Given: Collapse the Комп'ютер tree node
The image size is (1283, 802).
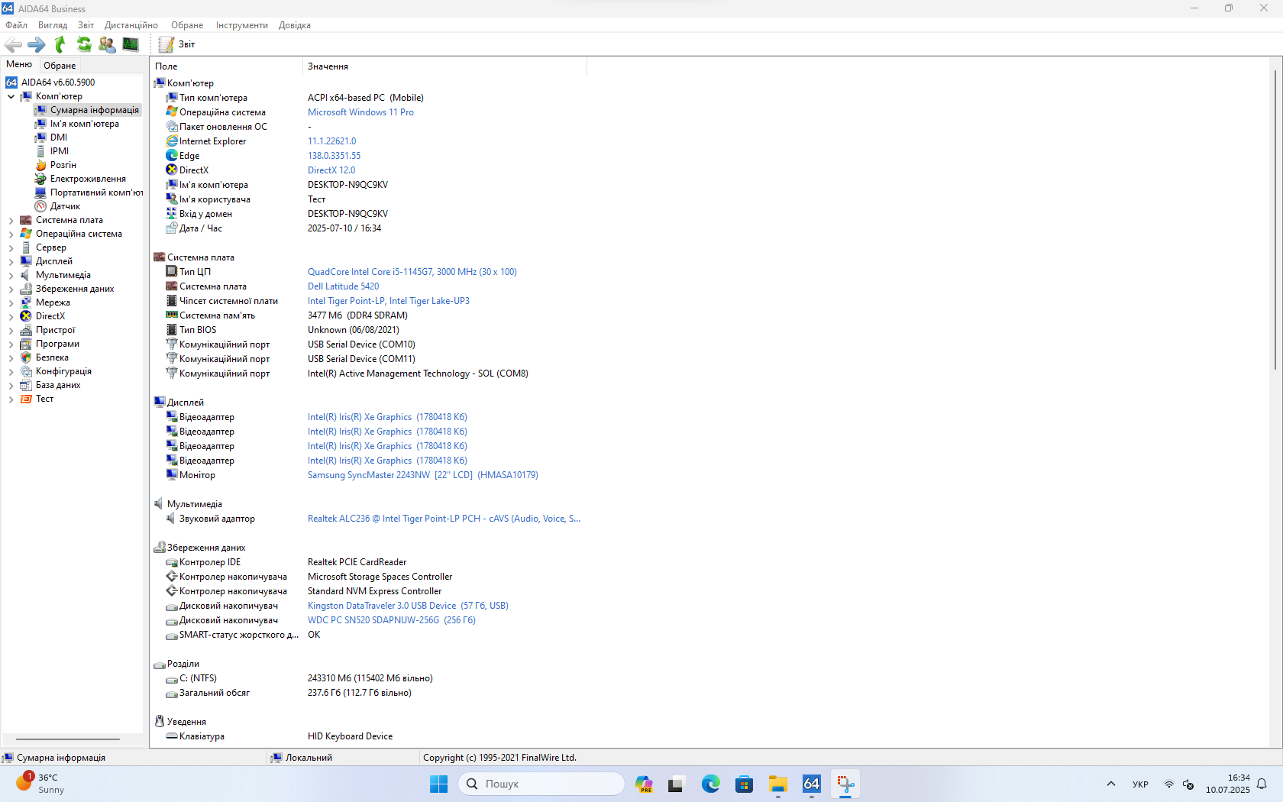Looking at the screenshot, I should pos(11,97).
